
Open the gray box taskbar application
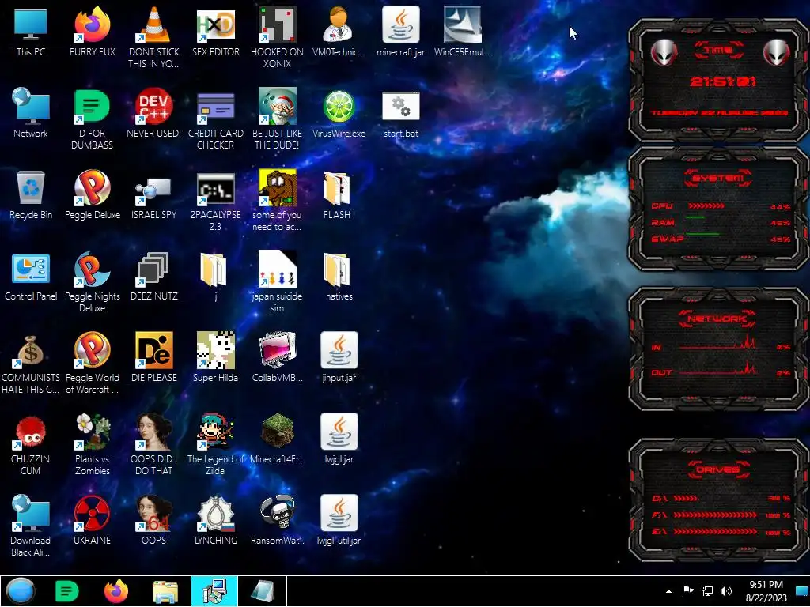[263, 591]
